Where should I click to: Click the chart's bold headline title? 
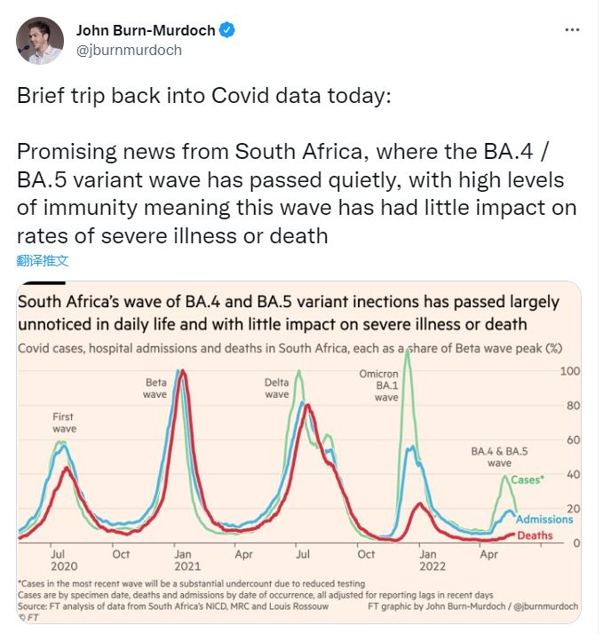(x=289, y=313)
